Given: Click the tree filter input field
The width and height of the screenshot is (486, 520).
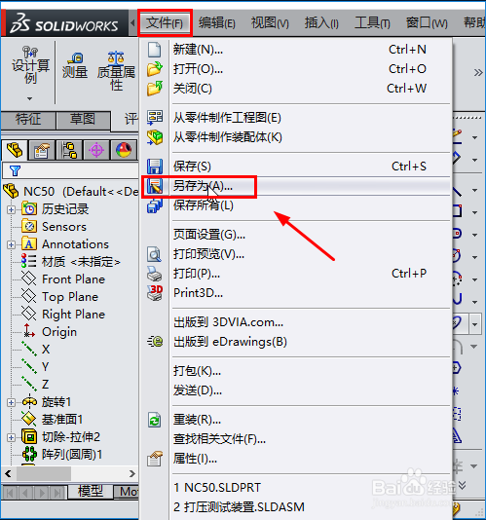Looking at the screenshot, I should pyautogui.click(x=70, y=170).
